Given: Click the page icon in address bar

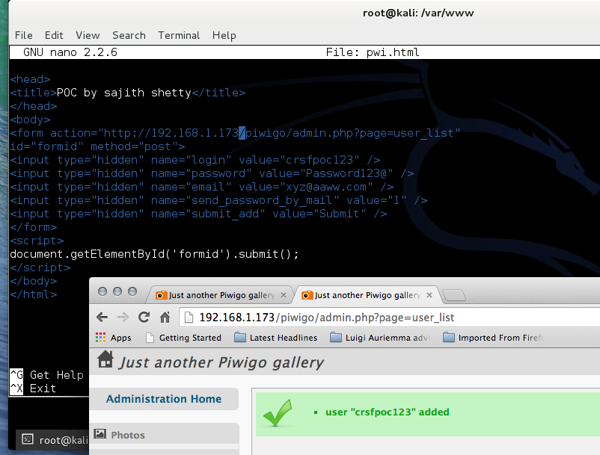Looking at the screenshot, I should pos(189,318).
